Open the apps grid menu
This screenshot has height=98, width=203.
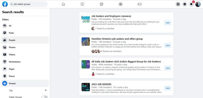178,4
